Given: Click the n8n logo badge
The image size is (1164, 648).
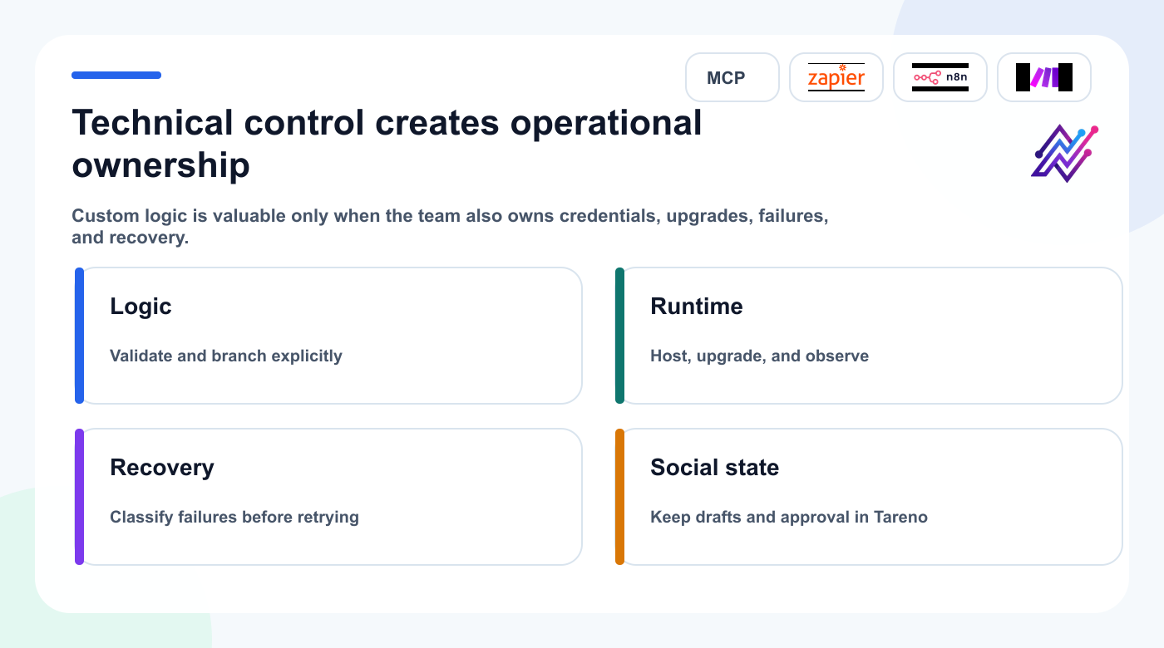Looking at the screenshot, I should tap(940, 77).
